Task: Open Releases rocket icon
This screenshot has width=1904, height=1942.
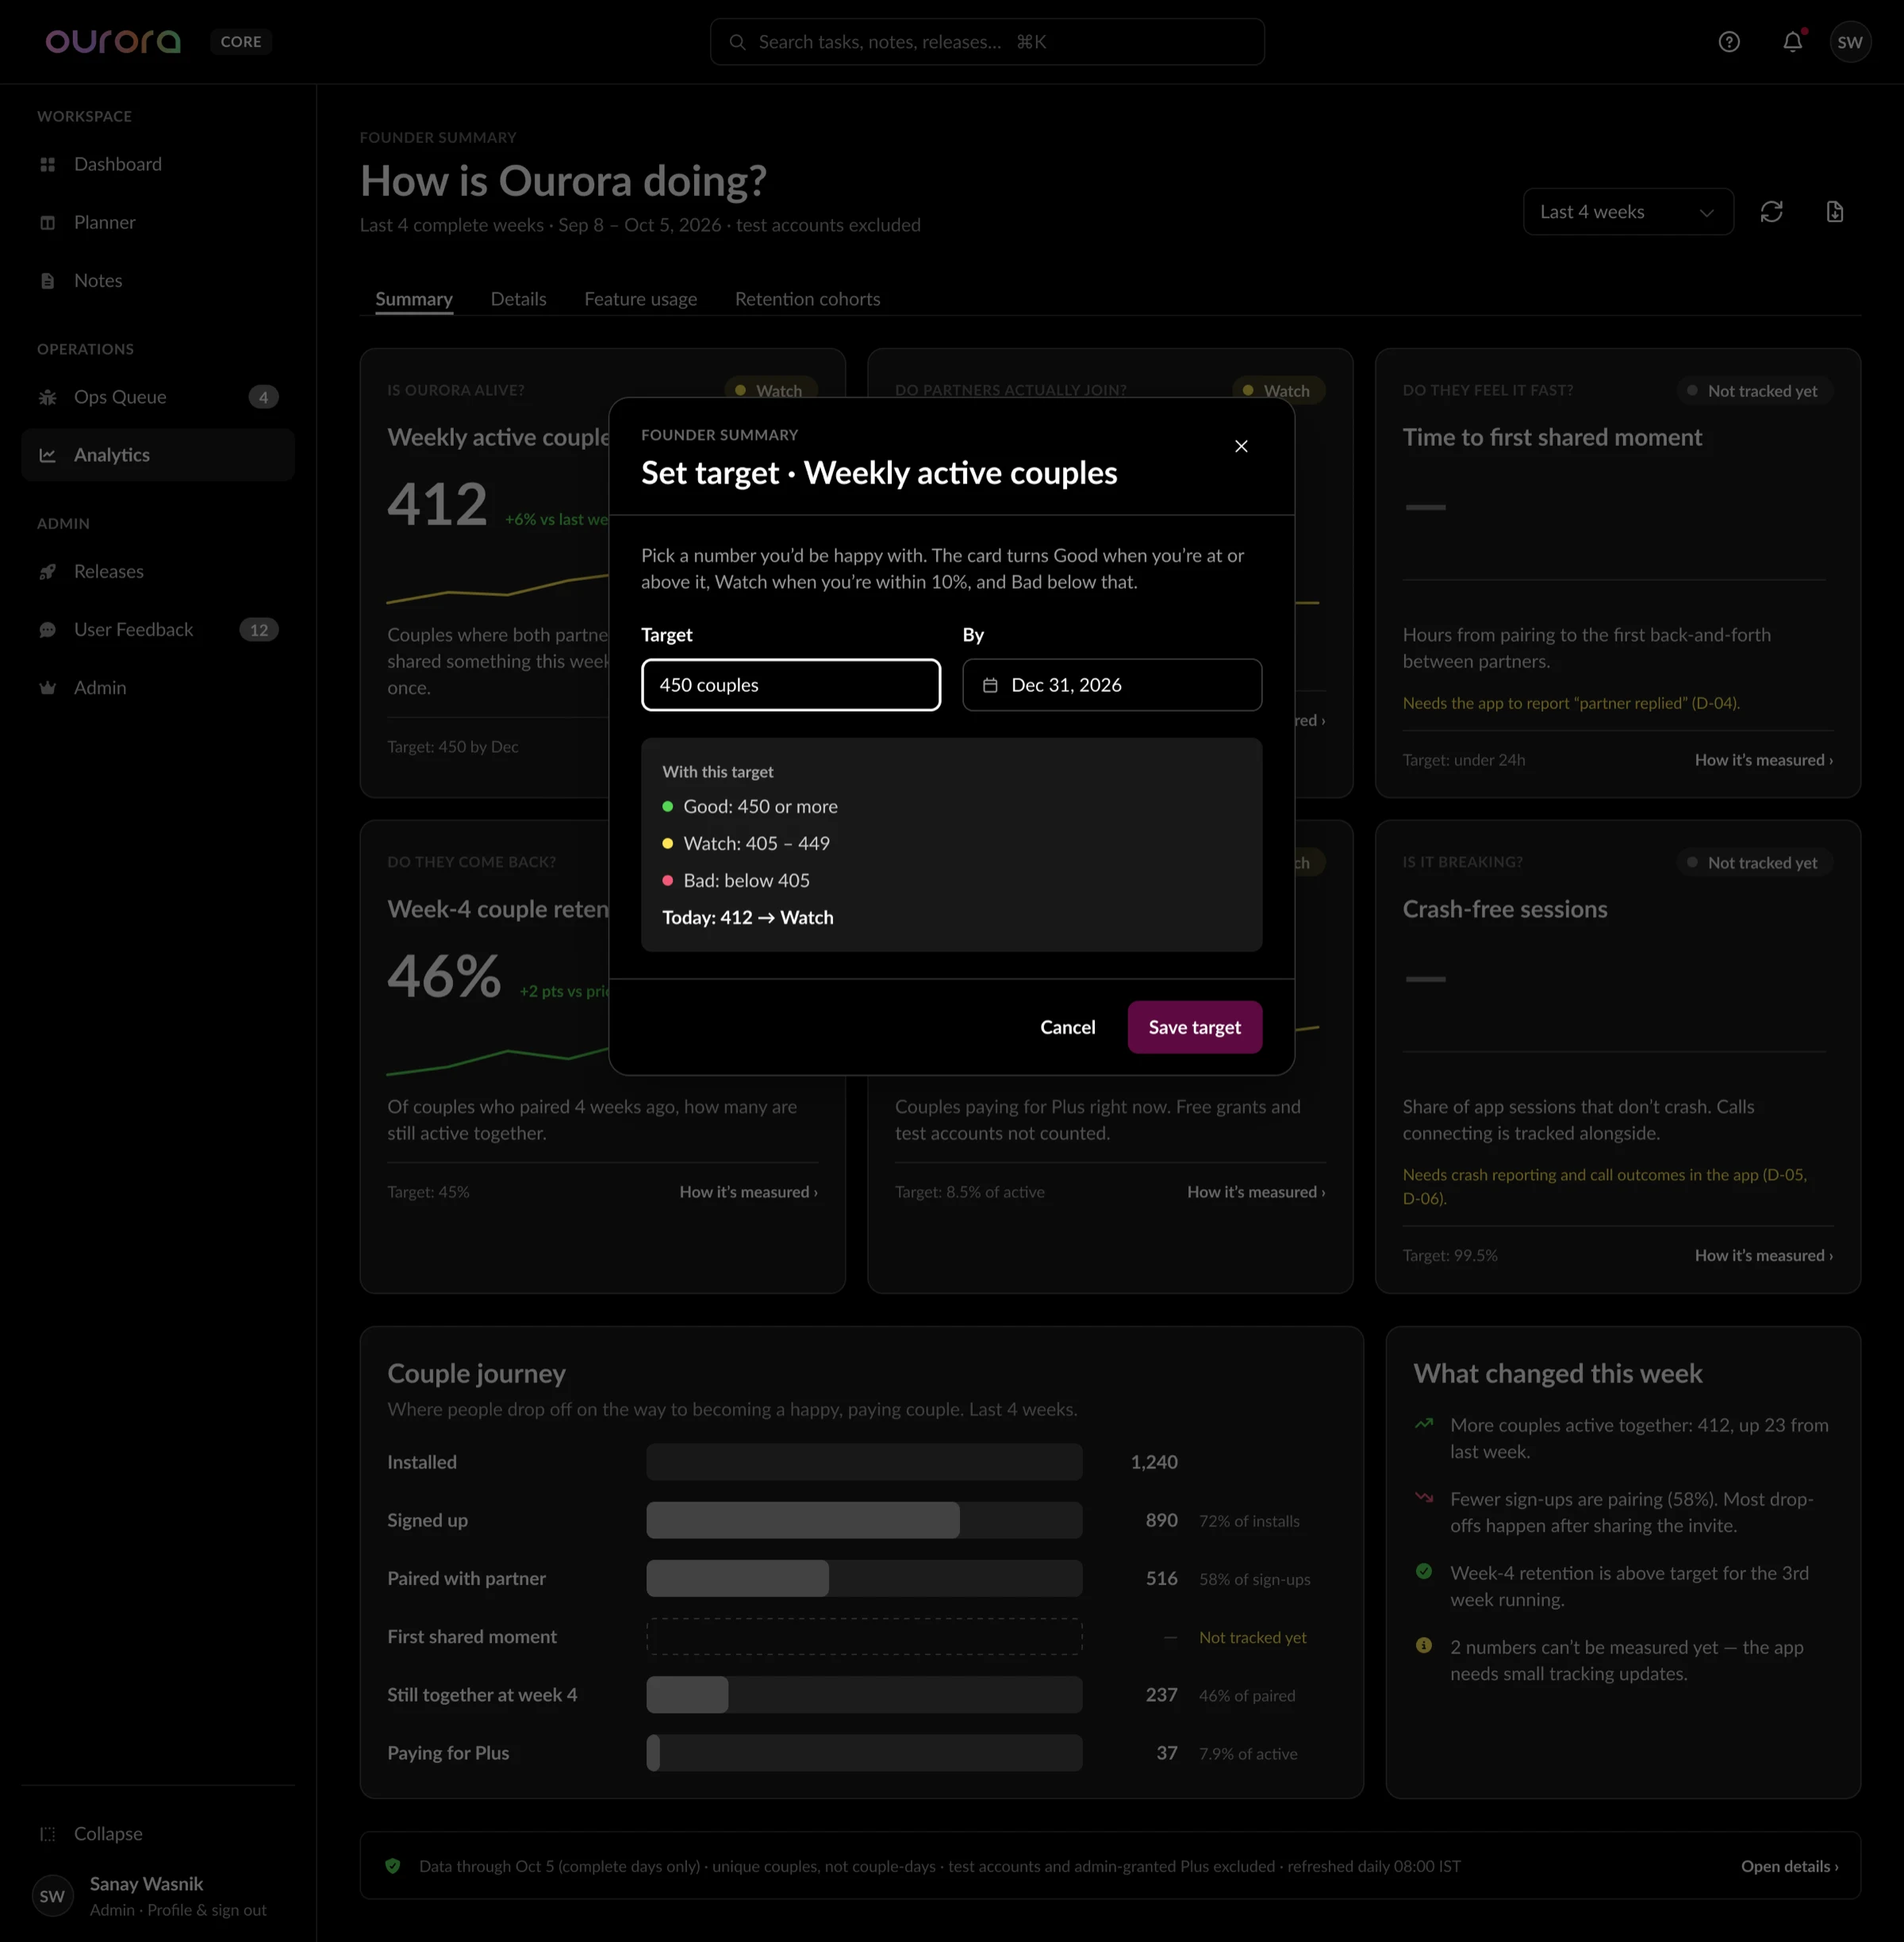Action: [x=47, y=571]
